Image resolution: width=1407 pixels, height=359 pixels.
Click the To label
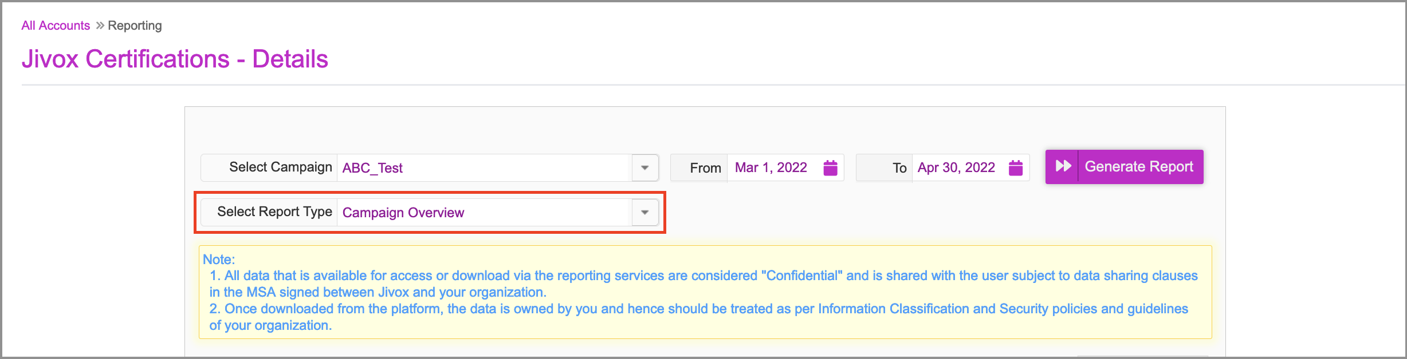pyautogui.click(x=899, y=168)
